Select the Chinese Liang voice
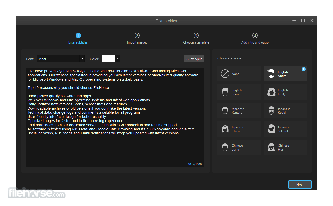 click(239, 147)
